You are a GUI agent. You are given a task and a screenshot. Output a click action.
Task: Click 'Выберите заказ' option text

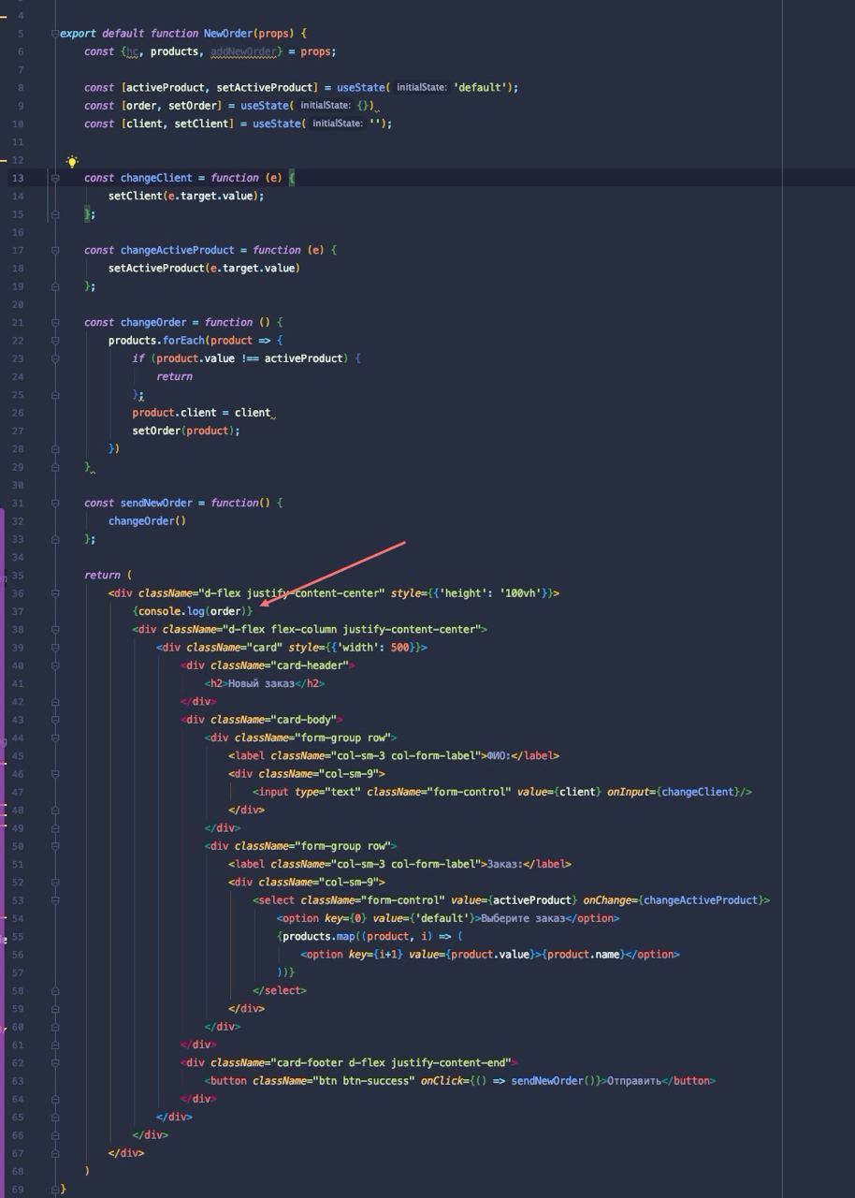pyautogui.click(x=523, y=918)
